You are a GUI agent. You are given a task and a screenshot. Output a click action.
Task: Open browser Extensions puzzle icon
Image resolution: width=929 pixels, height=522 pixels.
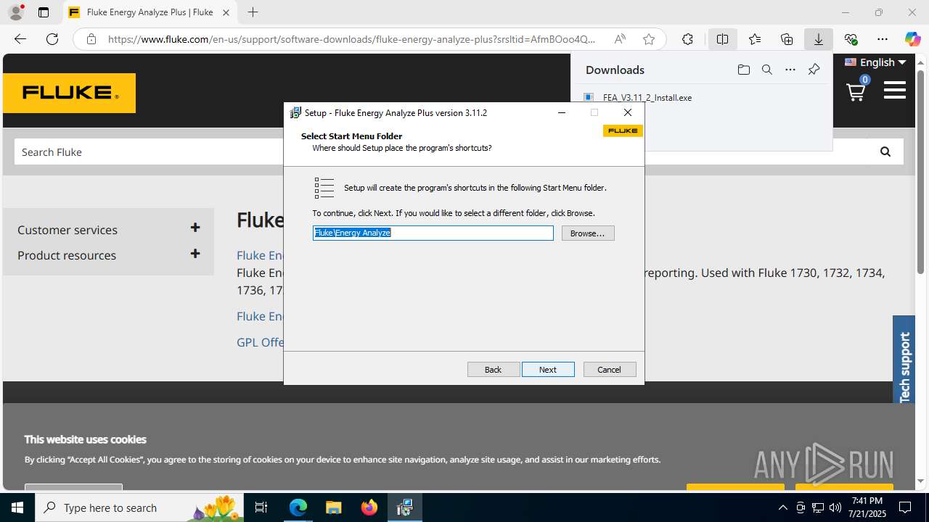pyautogui.click(x=687, y=39)
